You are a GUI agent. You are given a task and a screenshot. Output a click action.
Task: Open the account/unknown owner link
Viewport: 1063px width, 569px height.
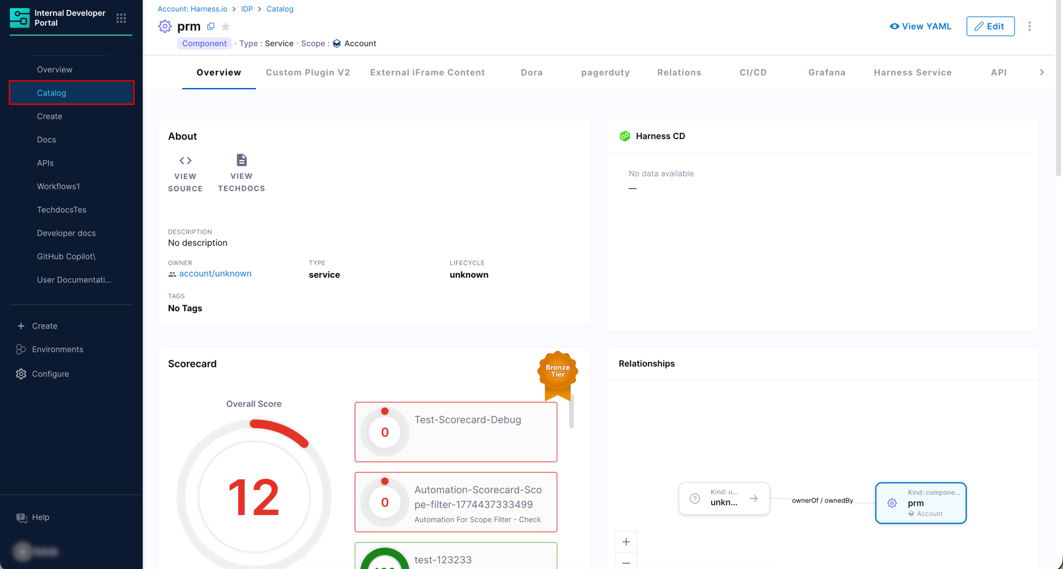point(215,274)
